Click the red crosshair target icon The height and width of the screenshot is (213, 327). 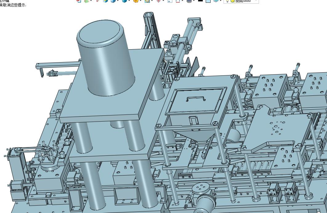tap(158, 1)
